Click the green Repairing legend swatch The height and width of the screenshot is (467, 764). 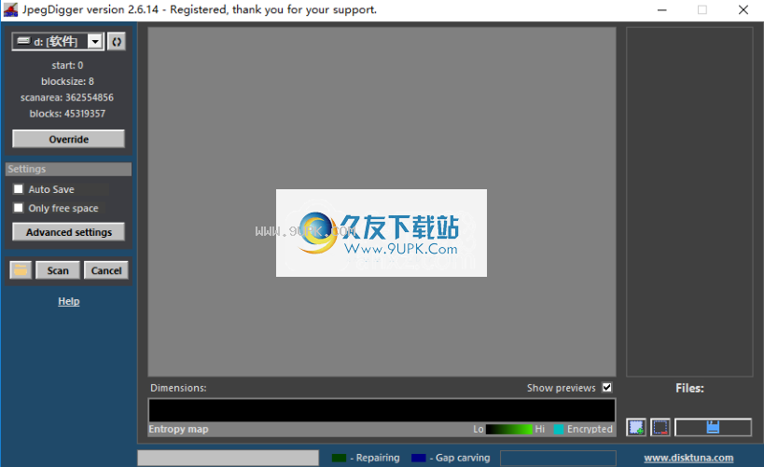pos(339,458)
